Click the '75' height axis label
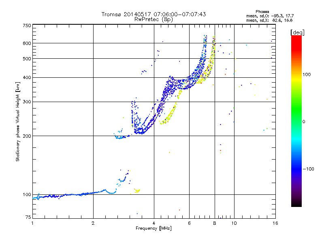Screen dimensions: 324x243 click(28, 217)
